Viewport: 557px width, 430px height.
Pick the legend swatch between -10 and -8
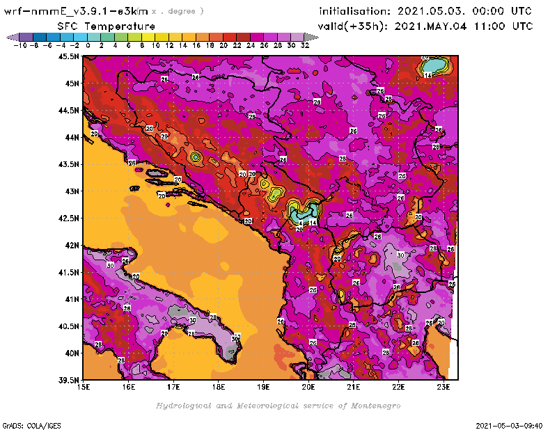pyautogui.click(x=26, y=37)
